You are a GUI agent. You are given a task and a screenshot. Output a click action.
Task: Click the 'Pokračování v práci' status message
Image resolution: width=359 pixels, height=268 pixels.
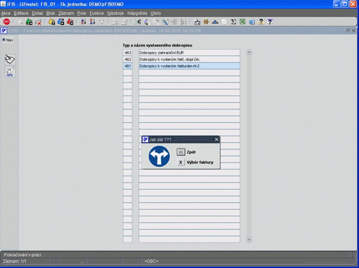coord(22,255)
